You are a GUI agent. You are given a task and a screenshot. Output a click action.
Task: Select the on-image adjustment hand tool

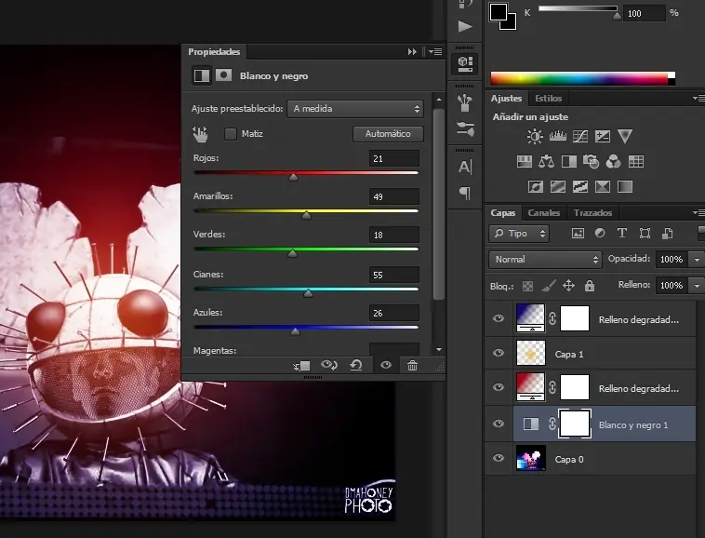pyautogui.click(x=200, y=134)
